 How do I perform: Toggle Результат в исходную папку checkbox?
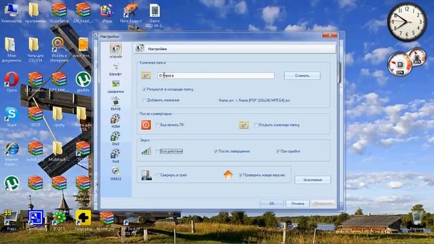pyautogui.click(x=144, y=89)
